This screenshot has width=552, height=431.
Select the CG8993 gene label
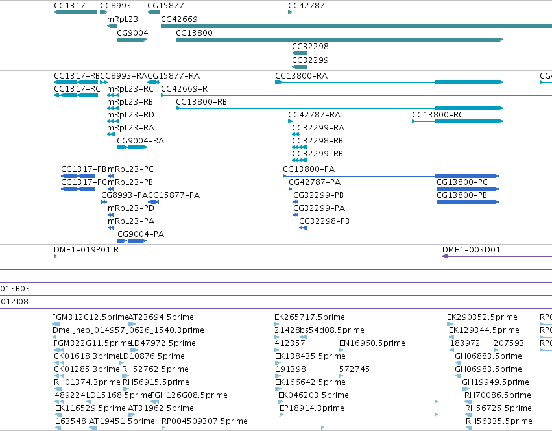coord(115,6)
